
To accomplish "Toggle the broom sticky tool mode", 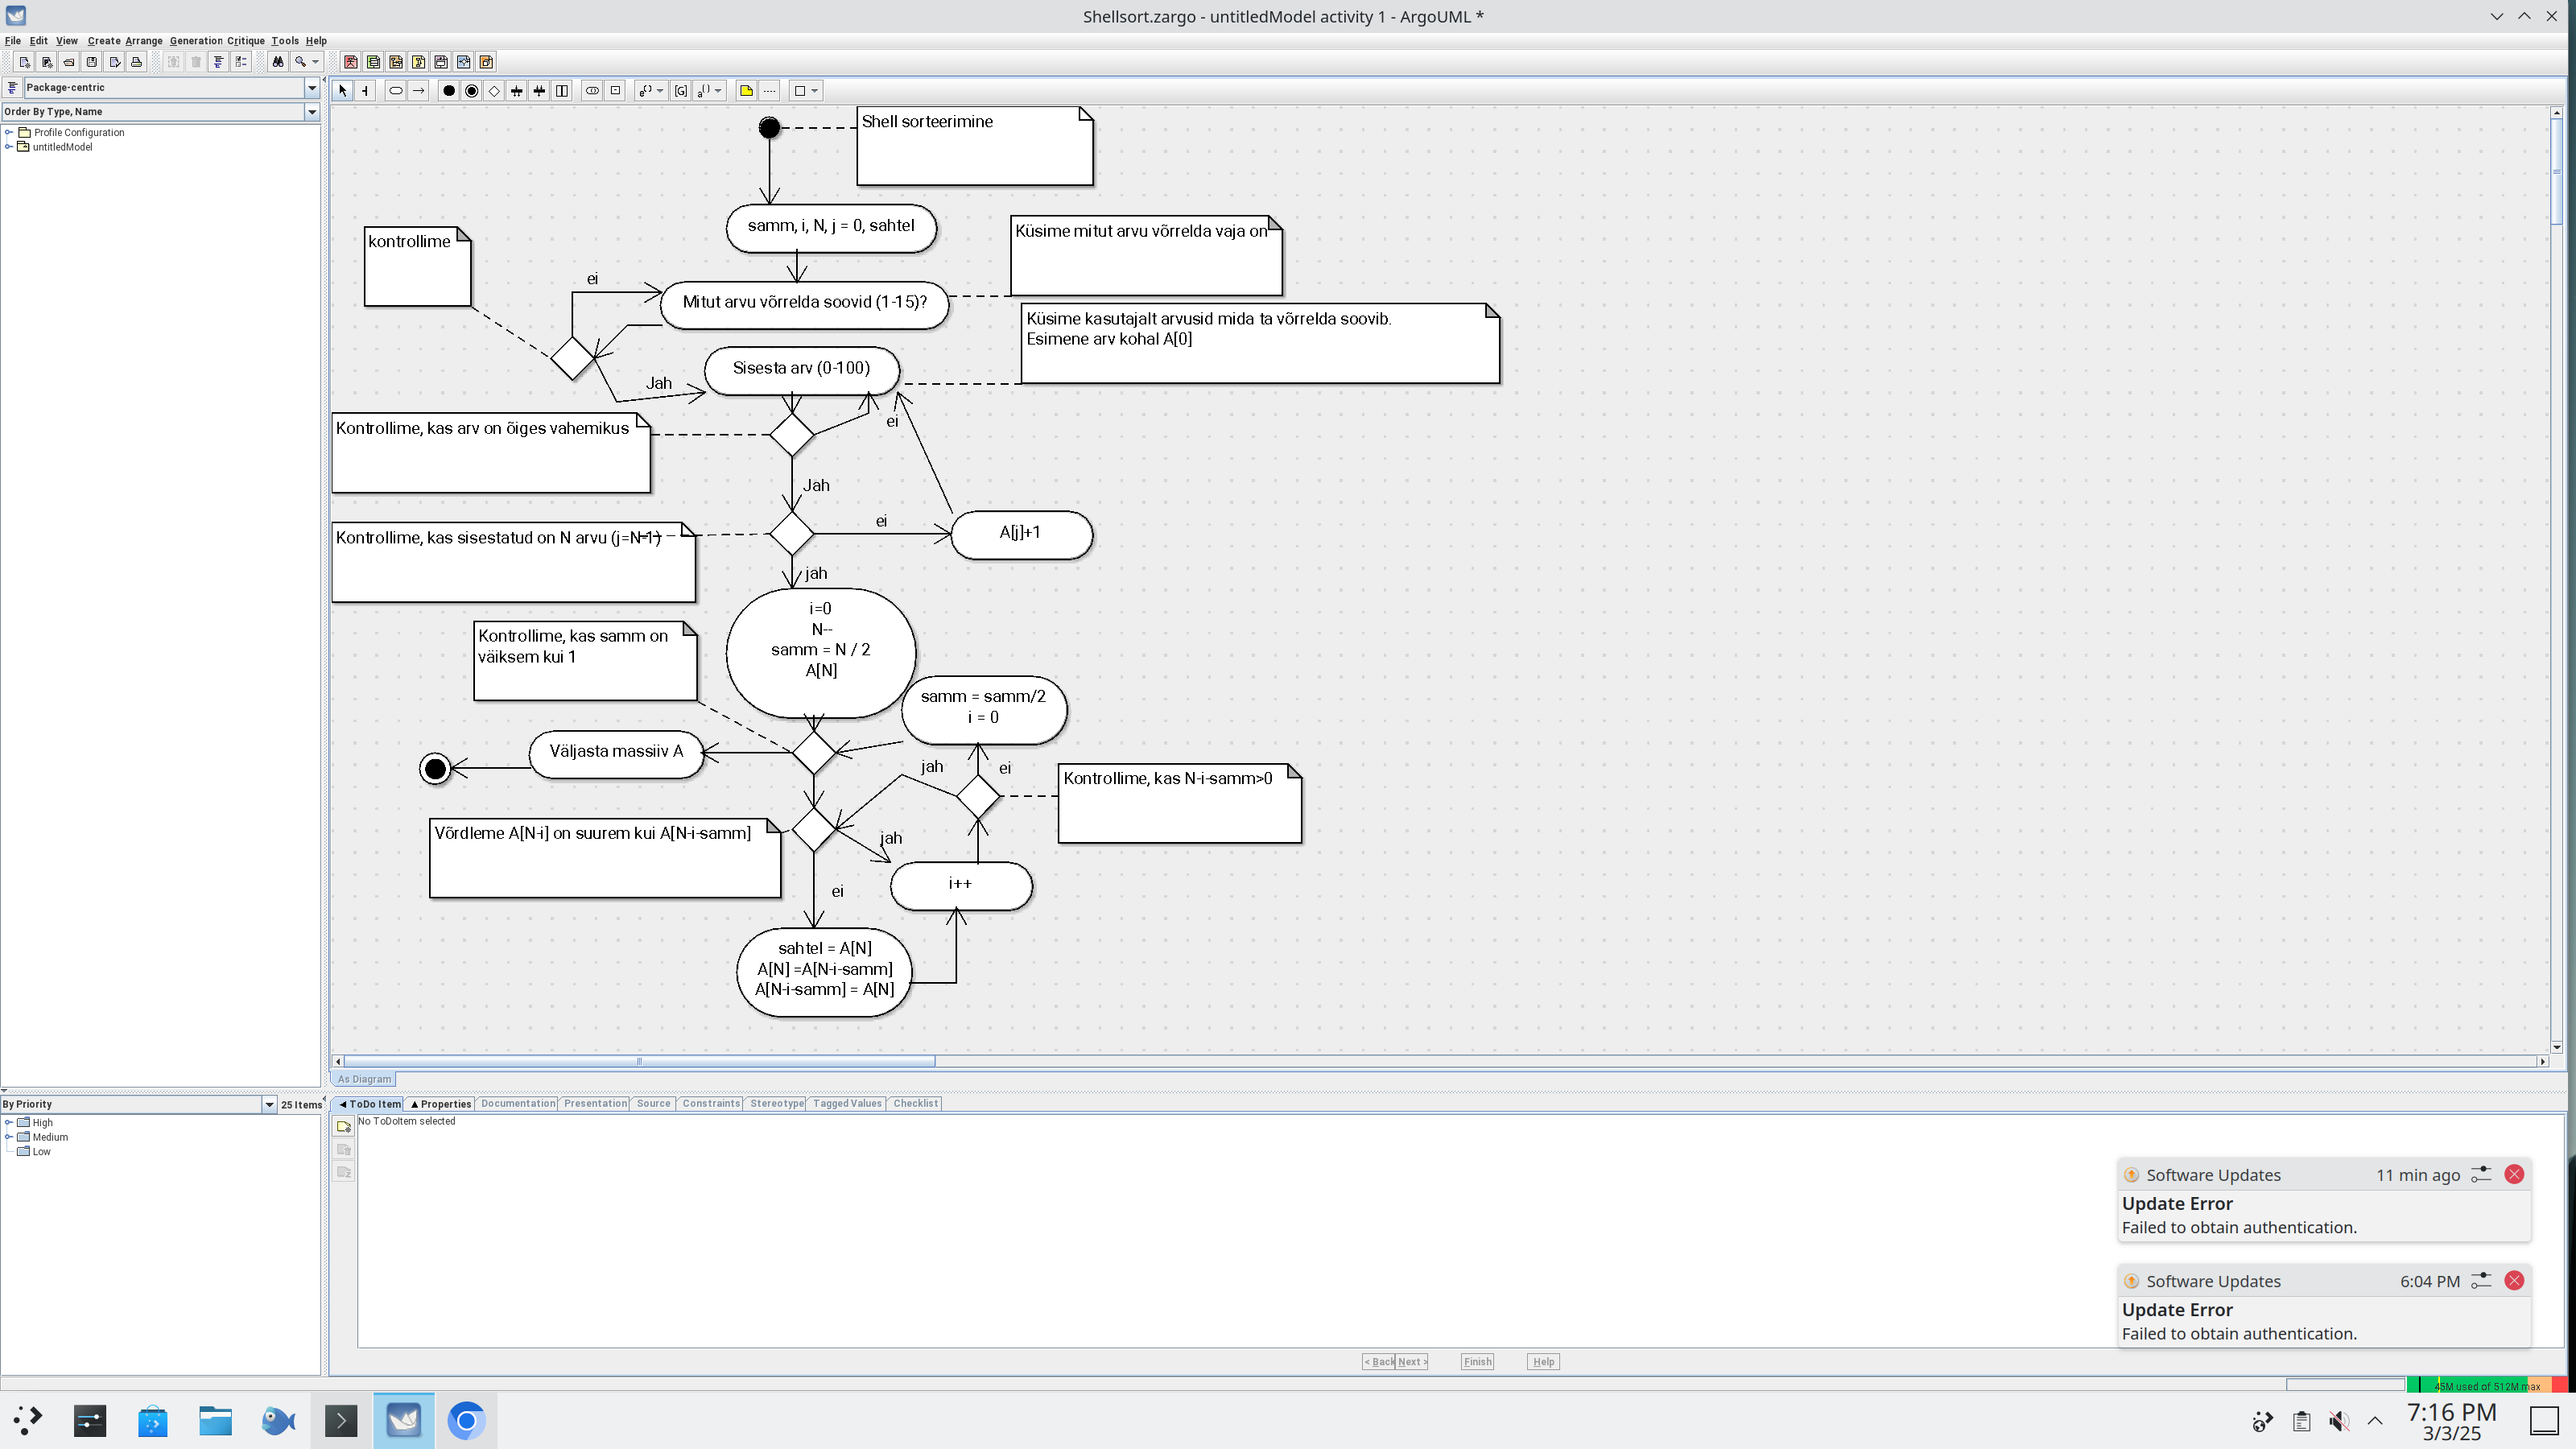I will (365, 91).
